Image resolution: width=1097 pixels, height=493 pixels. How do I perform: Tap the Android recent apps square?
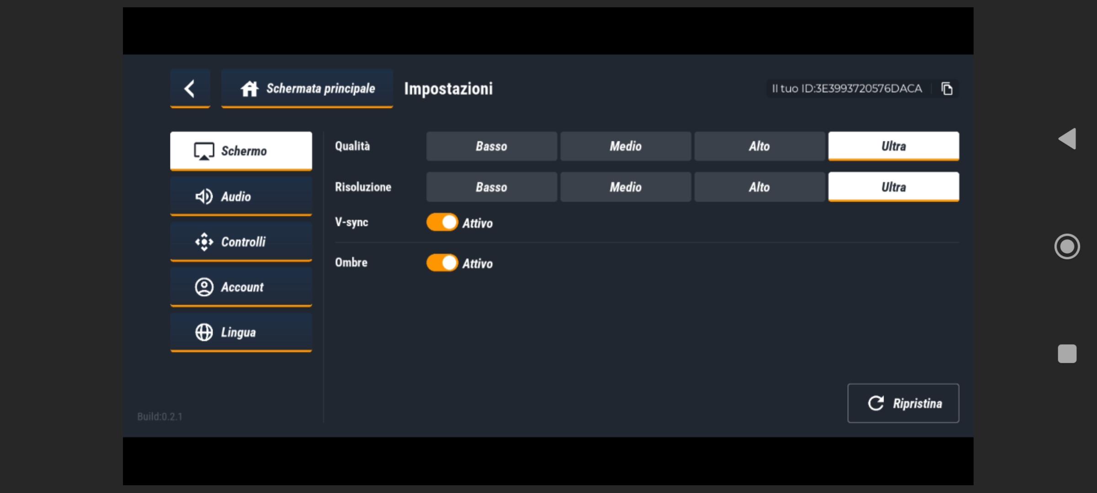[x=1067, y=354]
